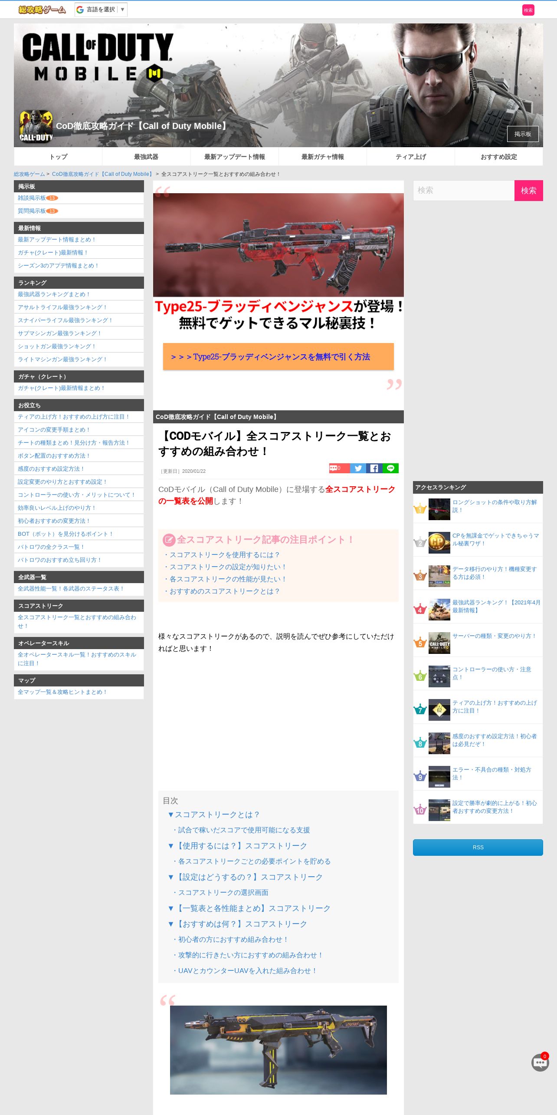Expand ▼【使用するには？】スコアストリーク entry
This screenshot has height=1115, width=557.
[237, 846]
